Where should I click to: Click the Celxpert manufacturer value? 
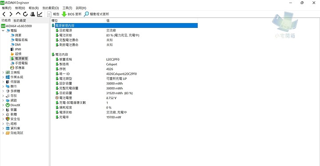(112, 64)
